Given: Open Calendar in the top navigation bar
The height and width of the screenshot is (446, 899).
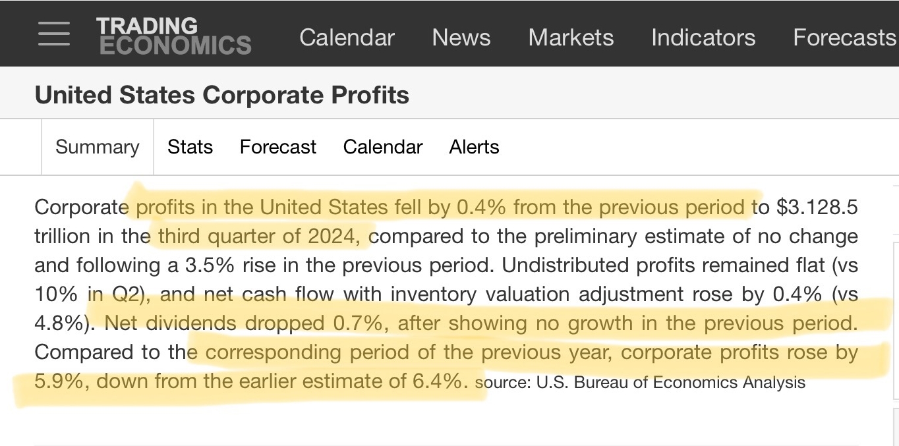Looking at the screenshot, I should click(347, 38).
